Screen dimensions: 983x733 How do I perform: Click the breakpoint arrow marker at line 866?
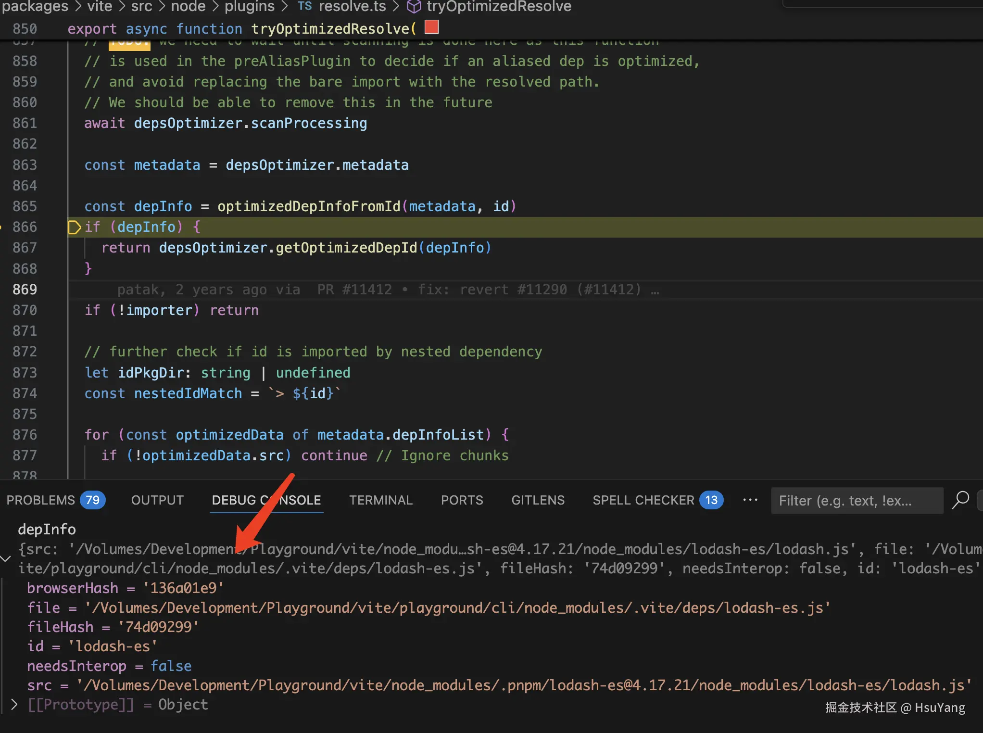tap(74, 227)
